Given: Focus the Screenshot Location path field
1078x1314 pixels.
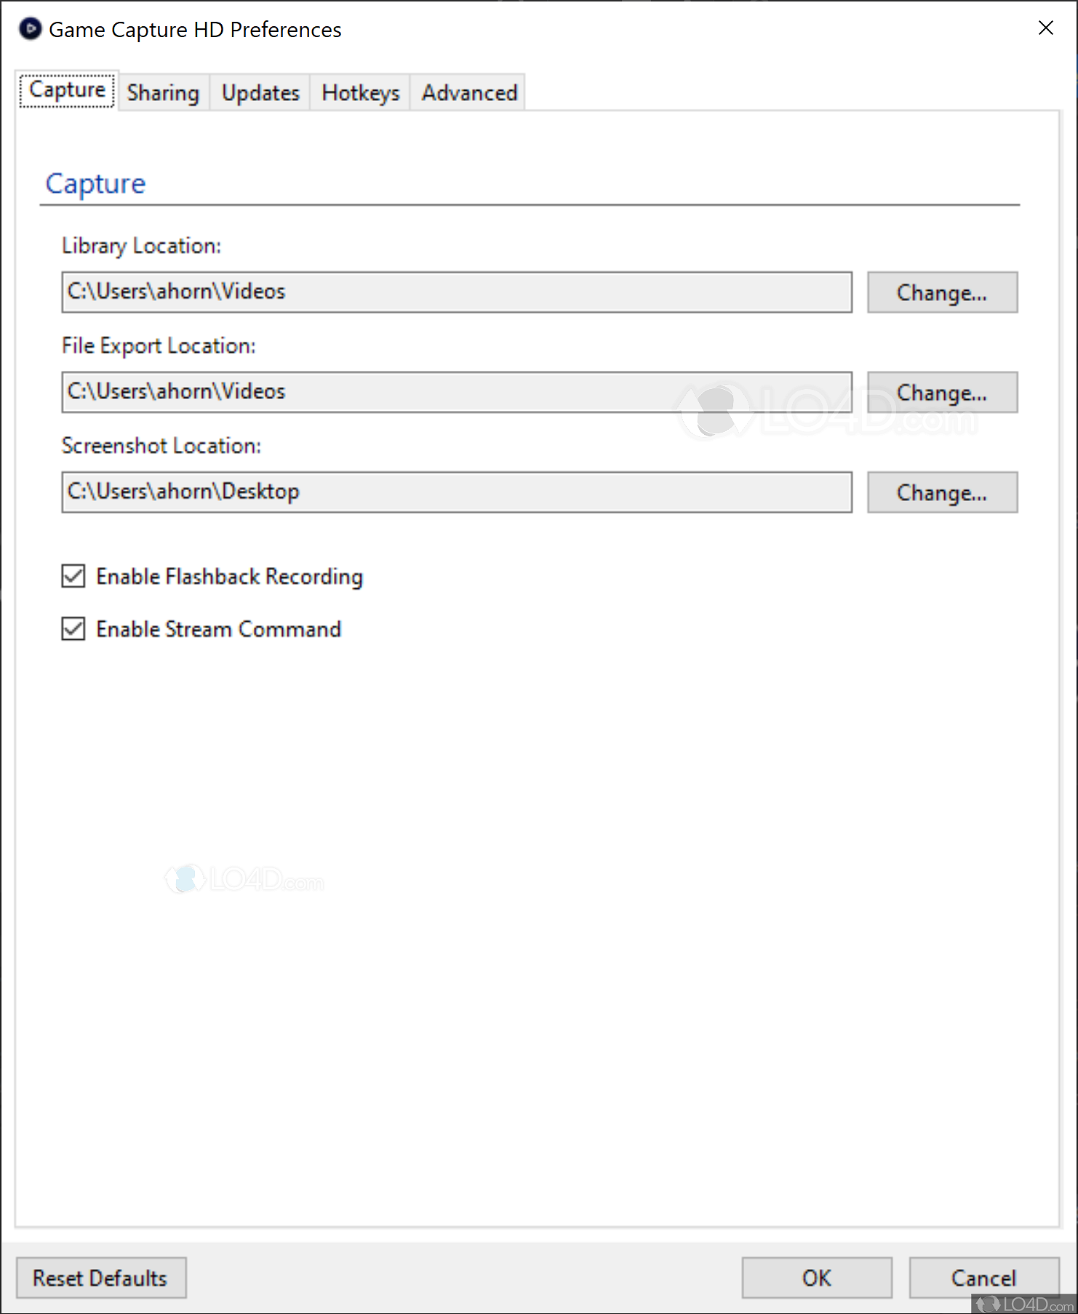Looking at the screenshot, I should click(x=456, y=492).
